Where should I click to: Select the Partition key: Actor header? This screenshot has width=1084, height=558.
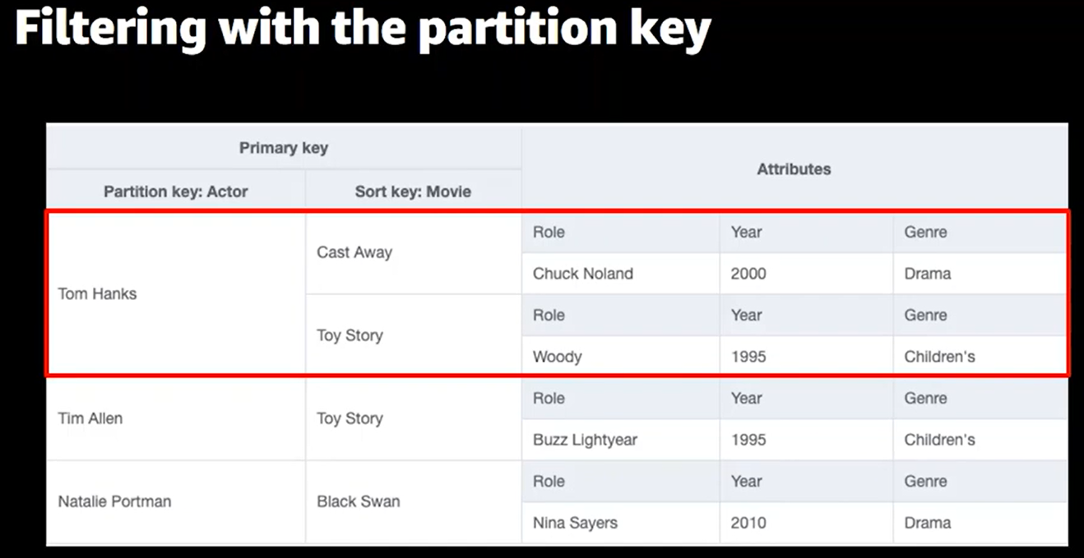pos(176,191)
